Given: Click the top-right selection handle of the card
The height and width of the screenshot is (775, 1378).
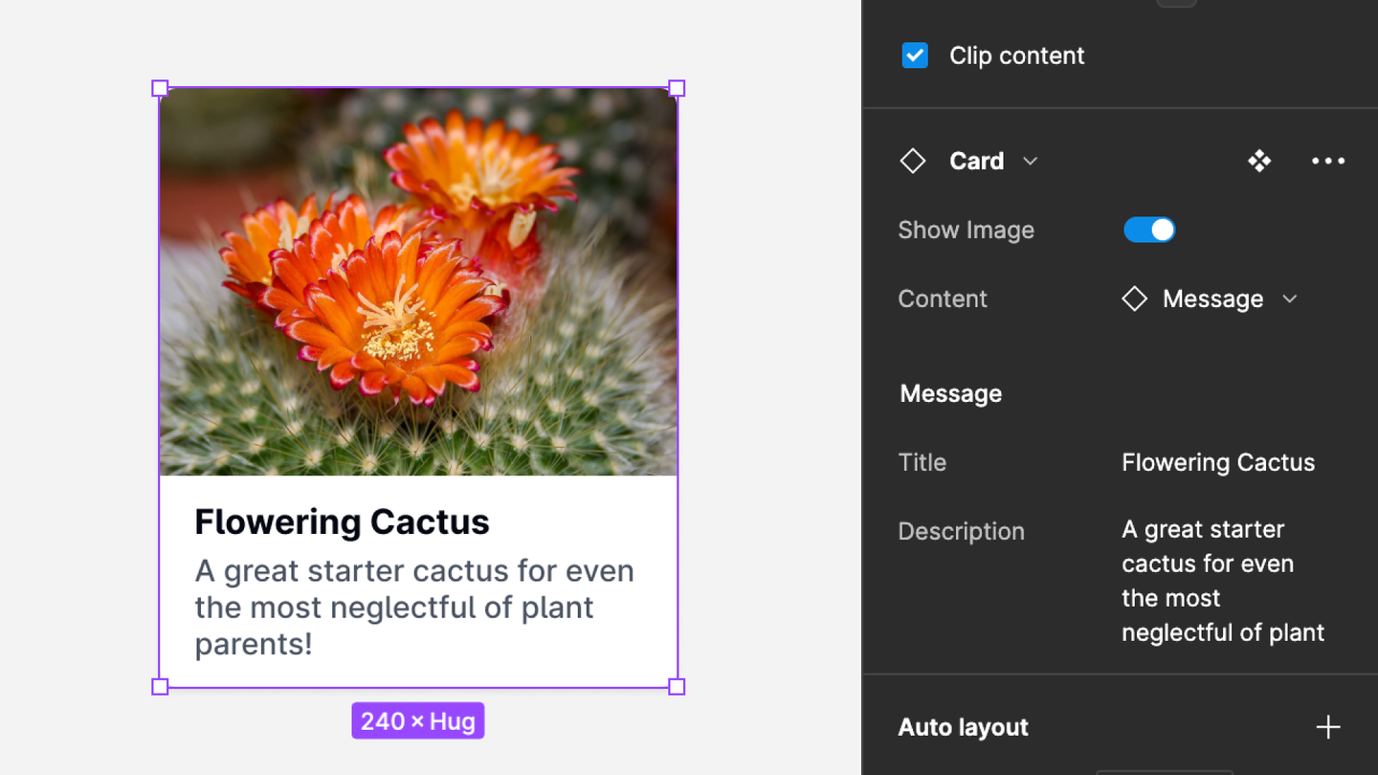Looking at the screenshot, I should [x=677, y=89].
